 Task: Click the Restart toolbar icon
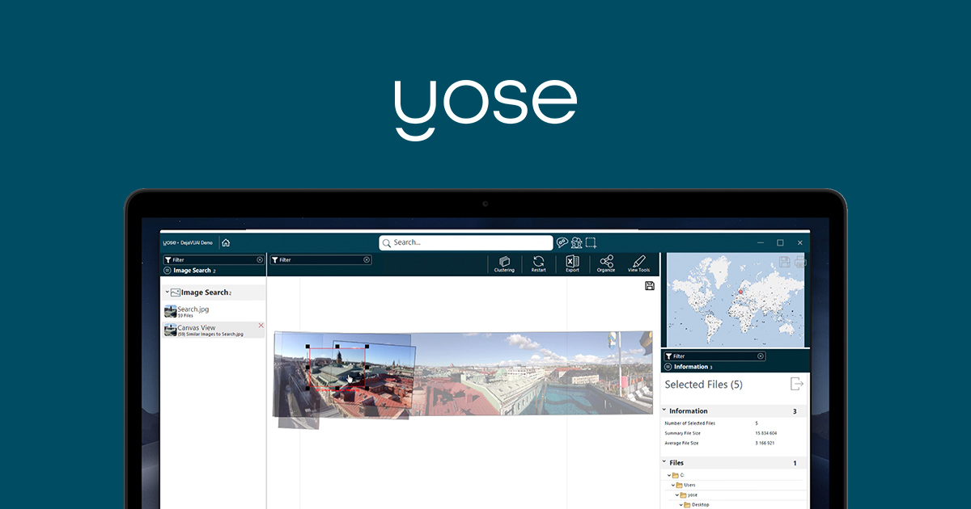(538, 263)
